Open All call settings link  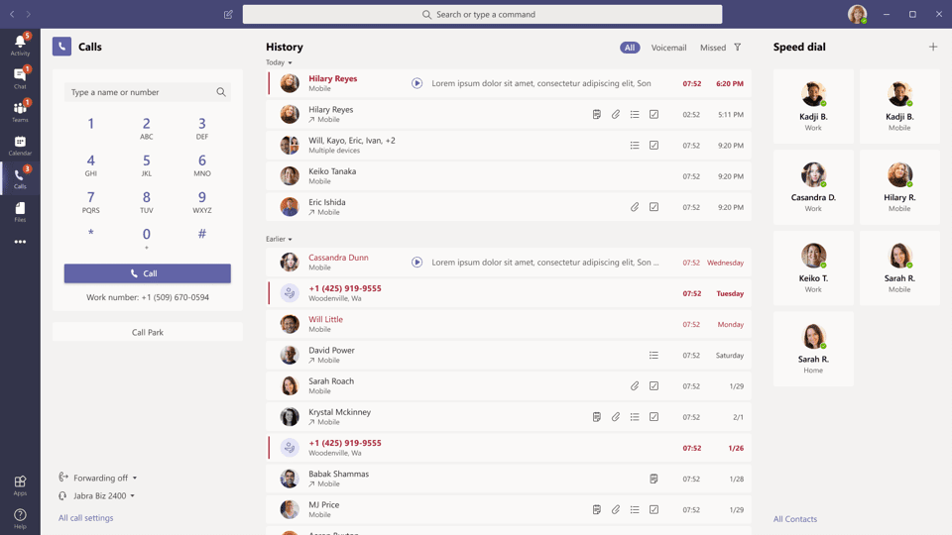point(85,518)
